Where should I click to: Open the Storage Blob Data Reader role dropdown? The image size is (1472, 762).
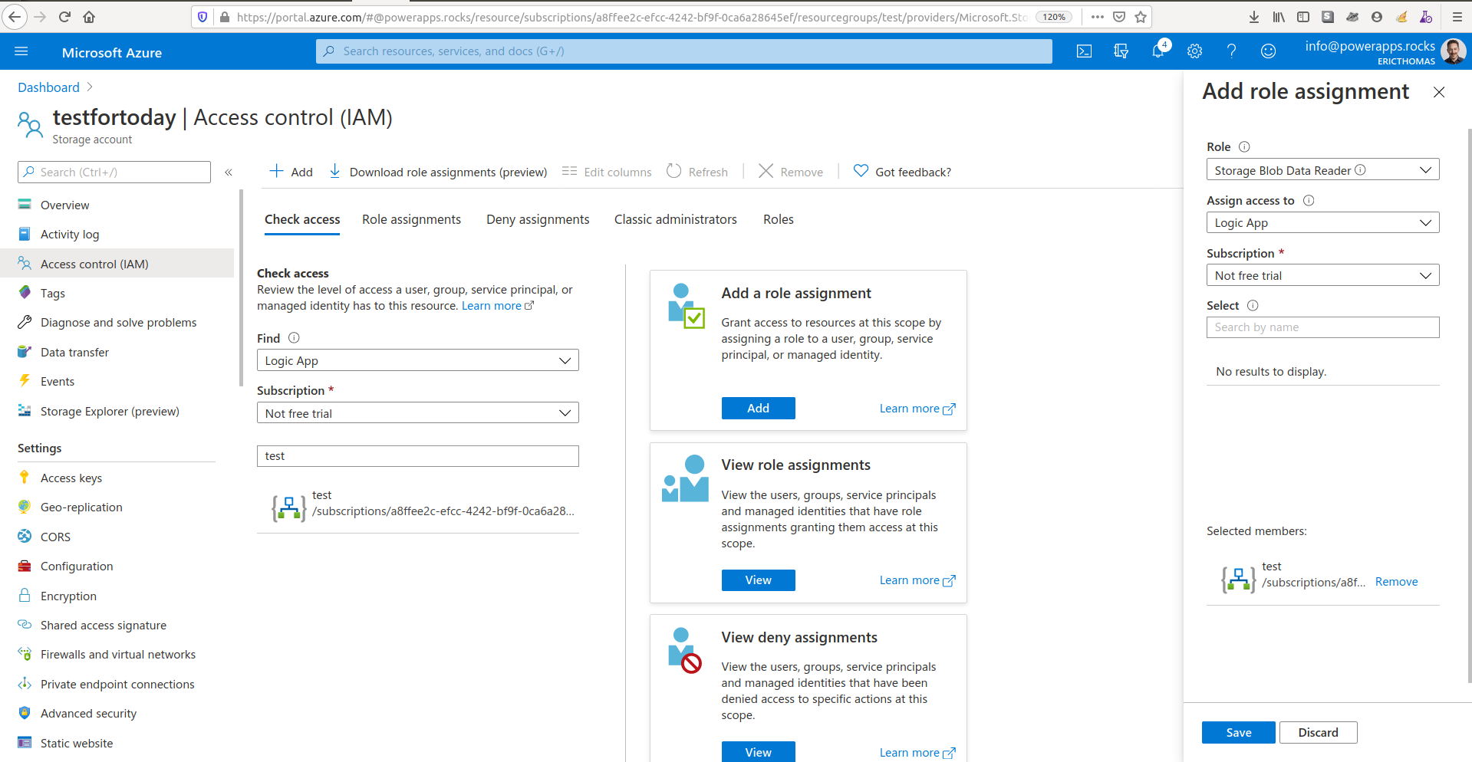[x=1322, y=169]
